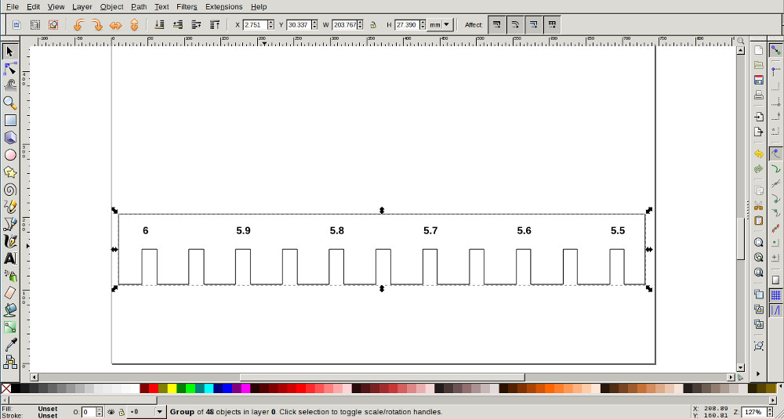
Task: Open the mm units dropdown
Action: 440,24
